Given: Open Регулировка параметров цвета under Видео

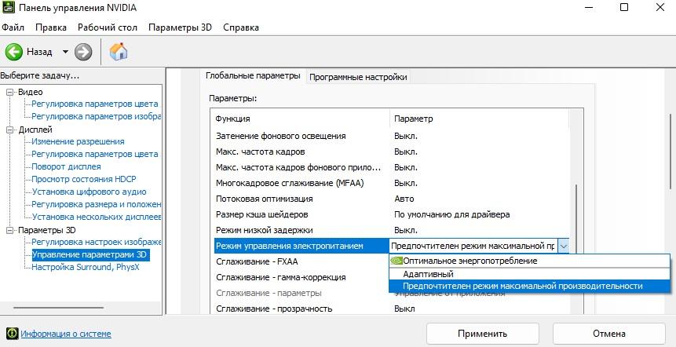Looking at the screenshot, I should [x=95, y=104].
